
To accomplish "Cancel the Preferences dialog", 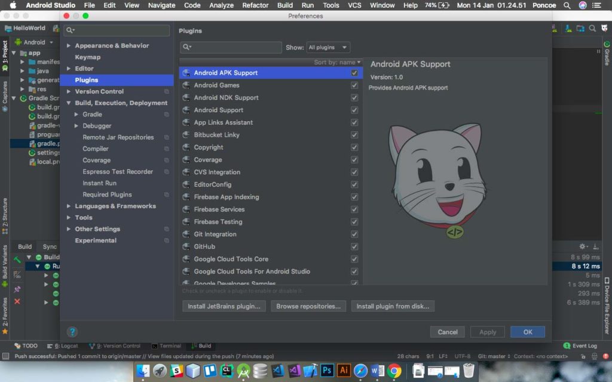I will tap(447, 332).
